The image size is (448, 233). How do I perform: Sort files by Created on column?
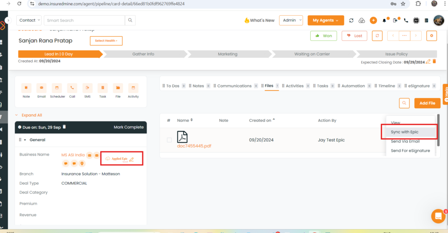coord(262,120)
